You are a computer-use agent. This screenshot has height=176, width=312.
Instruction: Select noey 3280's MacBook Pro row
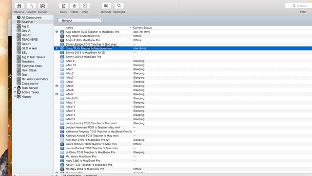(183, 161)
